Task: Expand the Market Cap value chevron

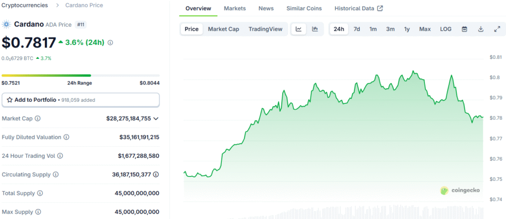Action: 156,119
